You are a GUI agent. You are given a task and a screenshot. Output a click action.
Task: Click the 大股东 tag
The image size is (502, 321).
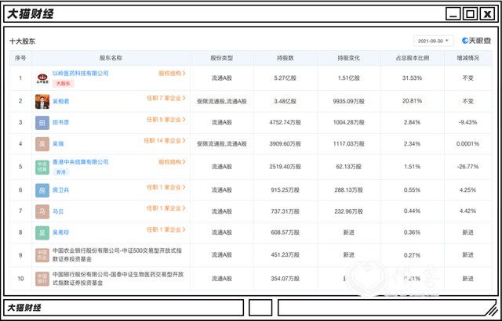pos(63,83)
